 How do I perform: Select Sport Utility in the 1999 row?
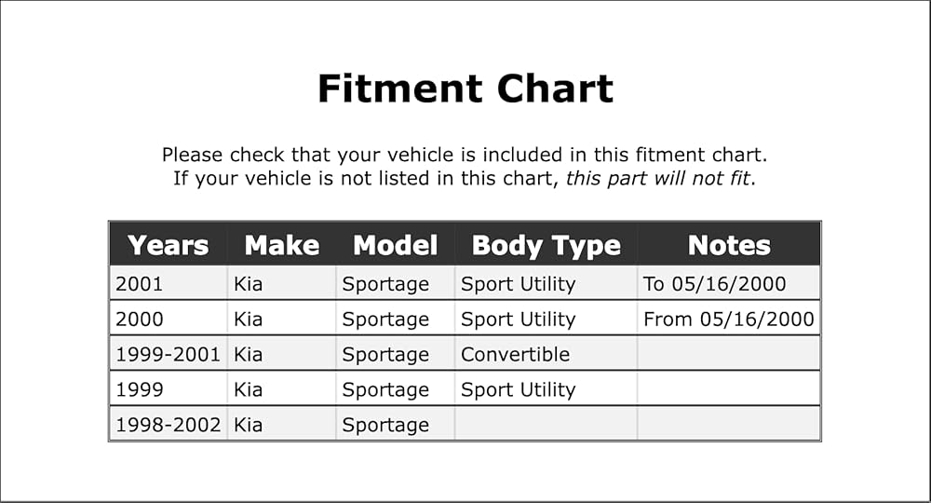coord(546,389)
